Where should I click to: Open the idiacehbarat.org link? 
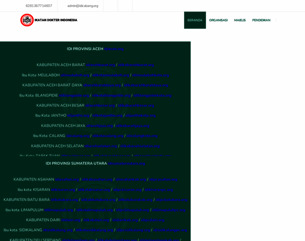click(x=100, y=65)
